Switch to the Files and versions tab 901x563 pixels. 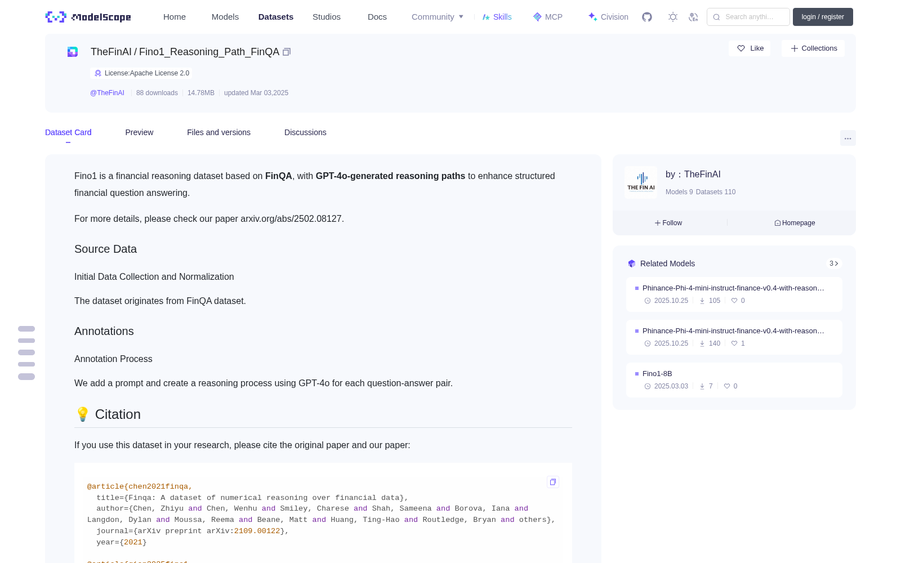pyautogui.click(x=218, y=132)
